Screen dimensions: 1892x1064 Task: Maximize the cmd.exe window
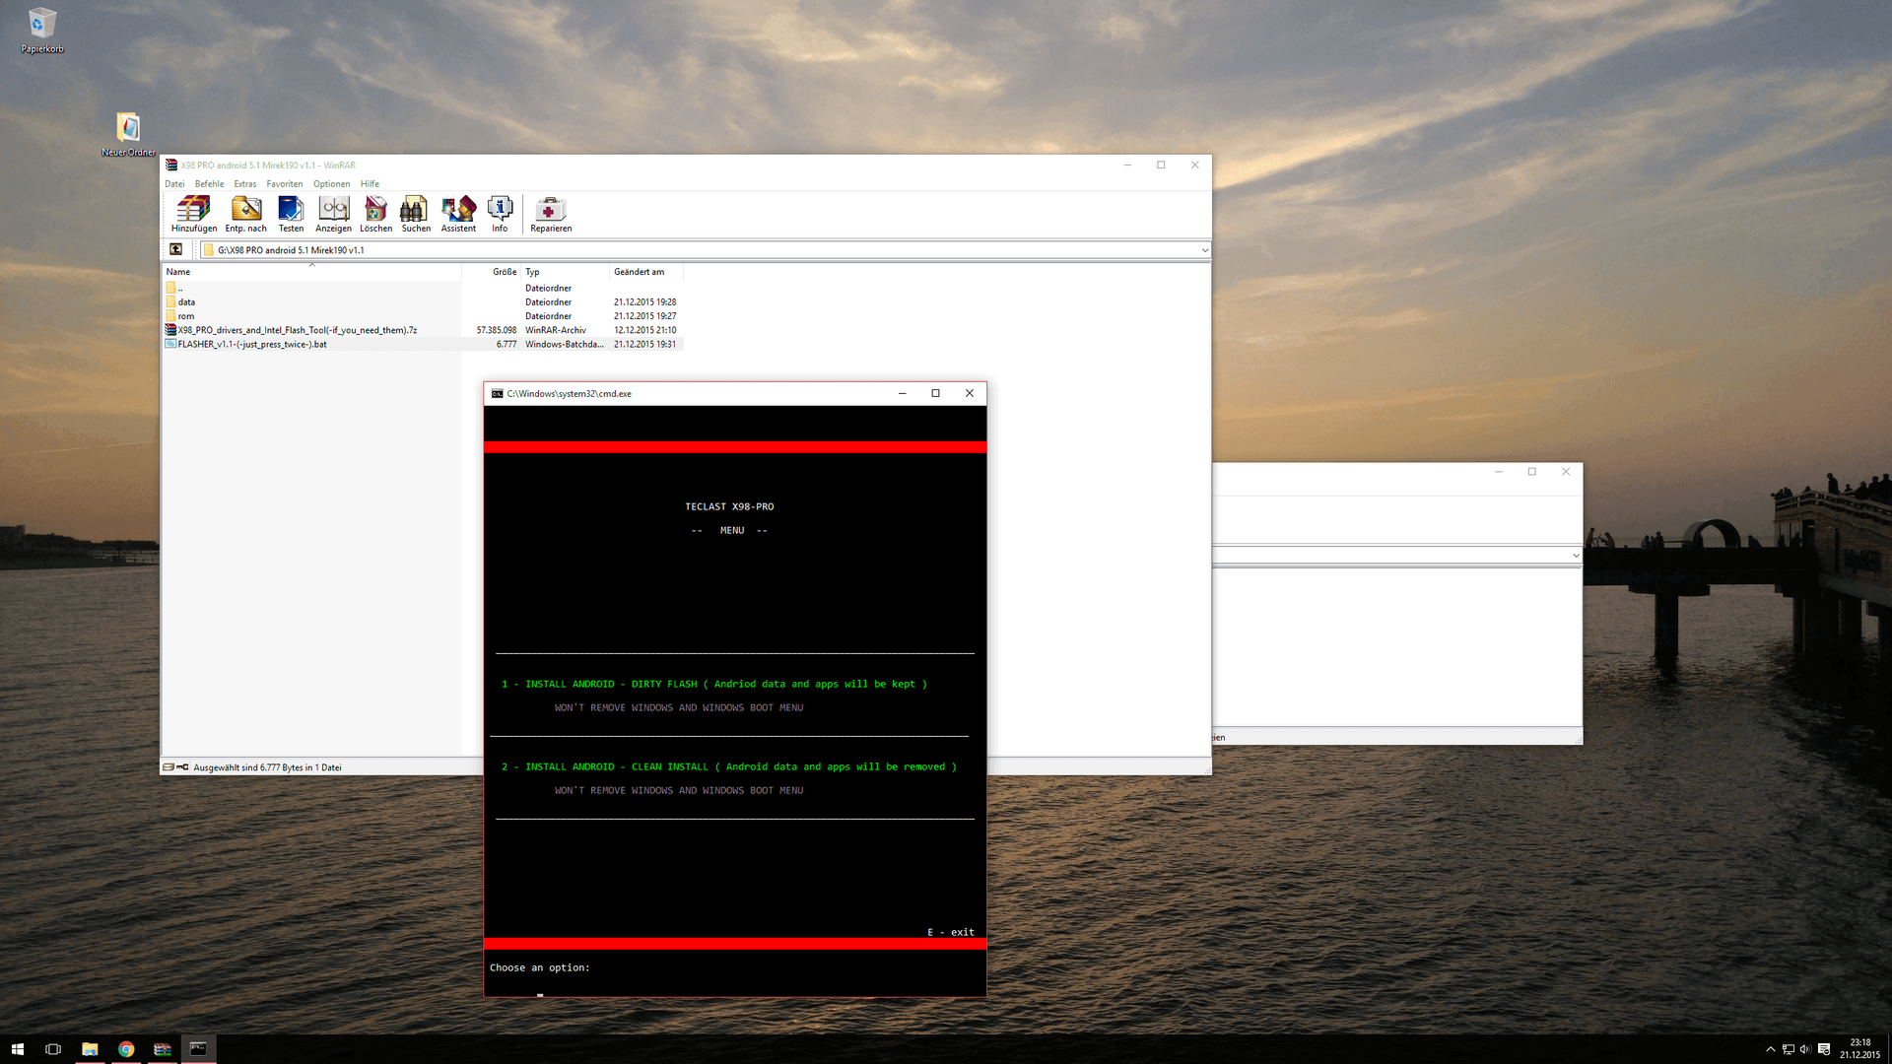click(935, 393)
